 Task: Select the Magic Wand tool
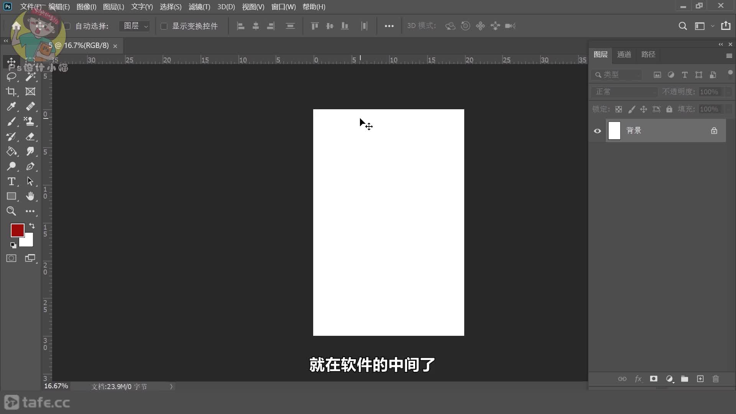[x=30, y=77]
